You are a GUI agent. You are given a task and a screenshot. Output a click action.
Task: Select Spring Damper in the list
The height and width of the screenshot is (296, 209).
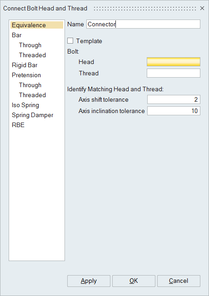[x=33, y=115]
